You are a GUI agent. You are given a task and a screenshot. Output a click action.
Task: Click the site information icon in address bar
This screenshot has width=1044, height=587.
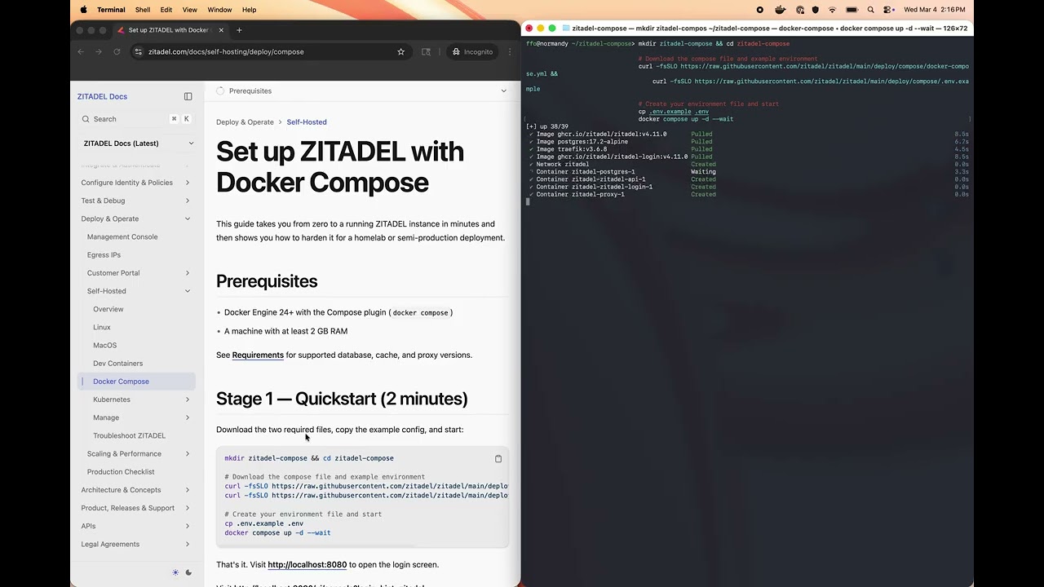(138, 51)
